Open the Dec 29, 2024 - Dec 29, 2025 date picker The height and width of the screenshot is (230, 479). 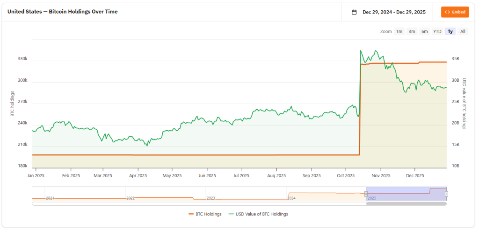pyautogui.click(x=394, y=12)
